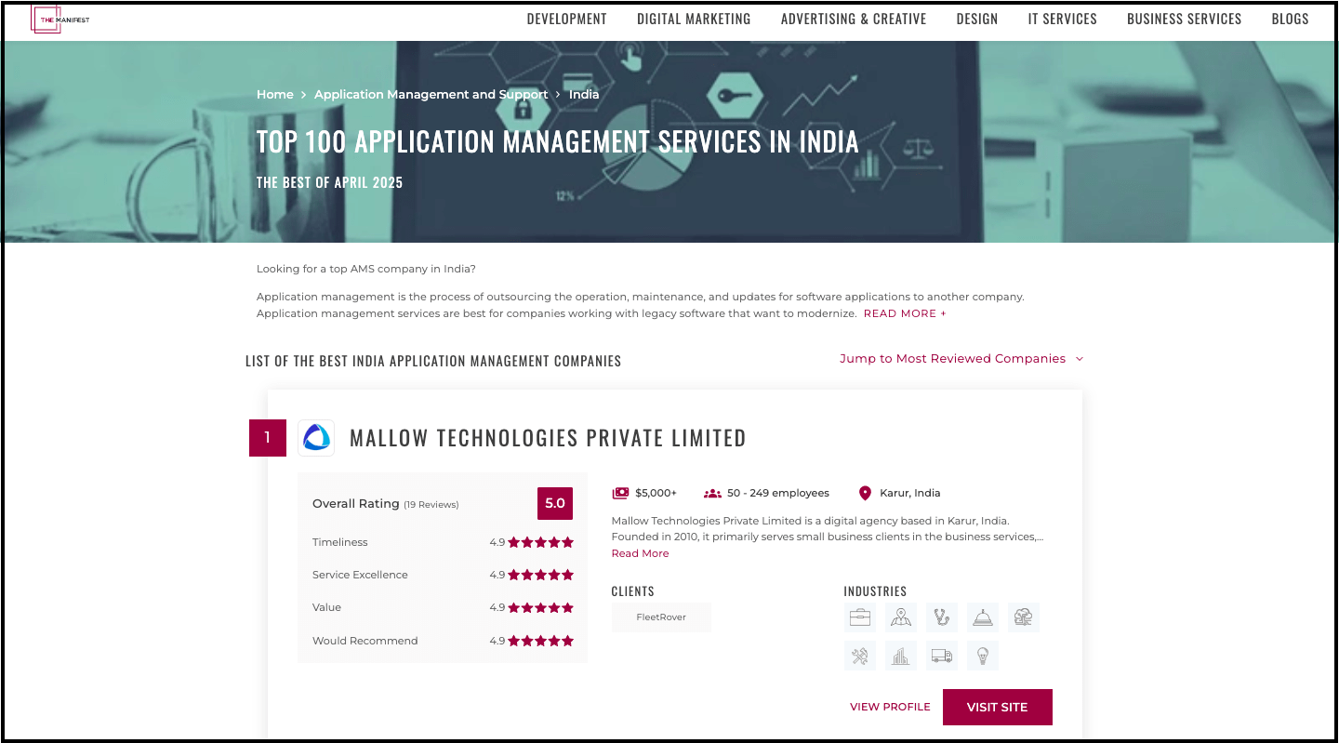This screenshot has width=1339, height=743.
Task: Click the buildings real estate industry icon
Action: (x=900, y=656)
